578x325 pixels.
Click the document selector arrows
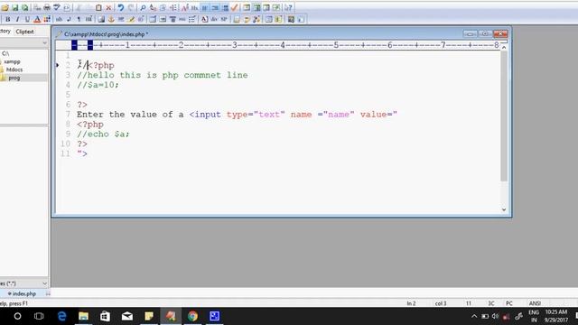pyautogui.click(x=48, y=293)
